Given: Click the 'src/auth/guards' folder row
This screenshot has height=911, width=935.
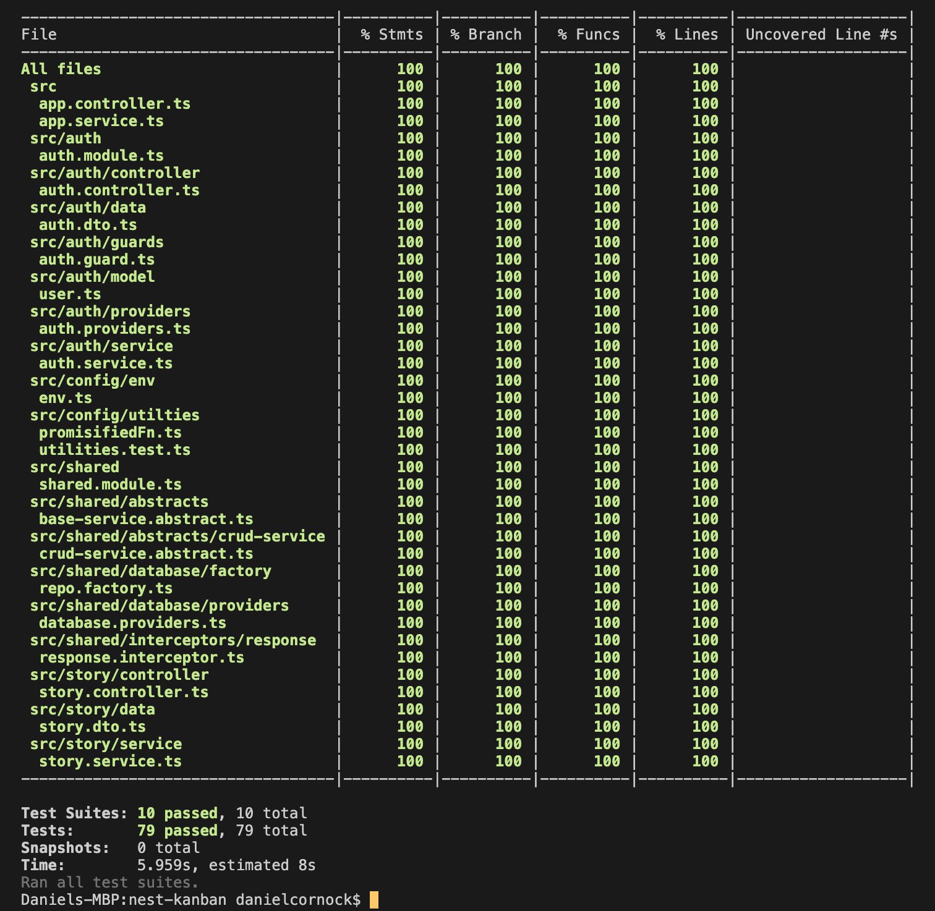Looking at the screenshot, I should 97,242.
